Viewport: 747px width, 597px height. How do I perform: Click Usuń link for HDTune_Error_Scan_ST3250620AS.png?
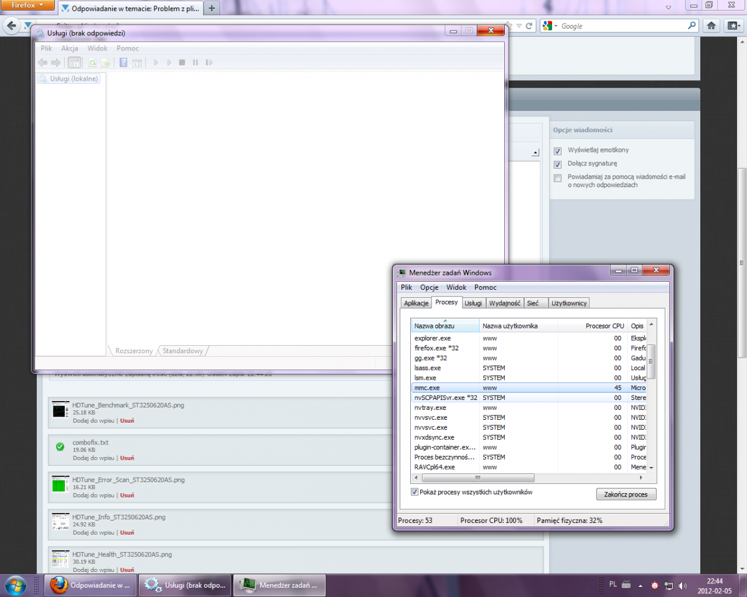tap(127, 495)
